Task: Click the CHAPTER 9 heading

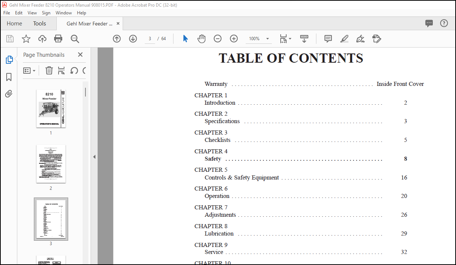Action: (x=211, y=245)
